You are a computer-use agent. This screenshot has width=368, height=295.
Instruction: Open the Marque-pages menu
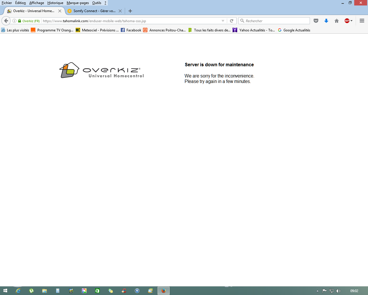coord(78,3)
